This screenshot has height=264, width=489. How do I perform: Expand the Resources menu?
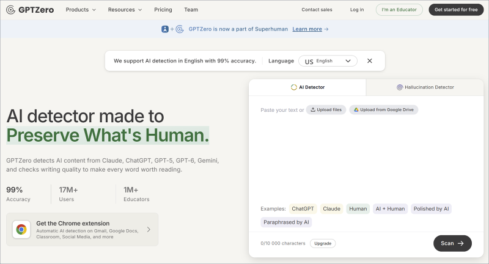(x=125, y=10)
